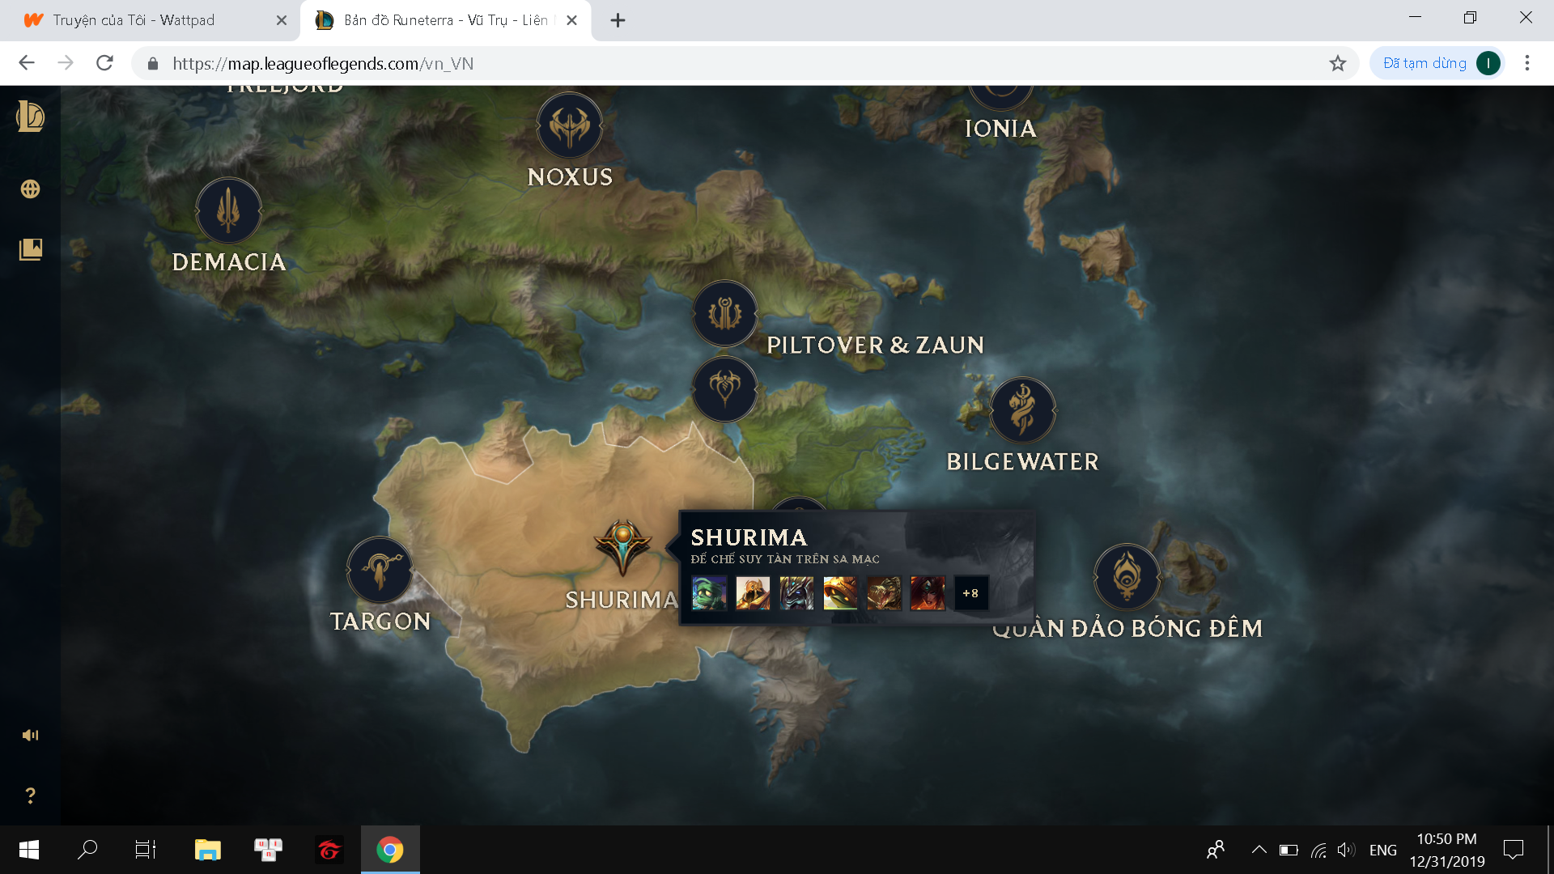The image size is (1554, 874).
Task: Open the Windows notification center
Action: pyautogui.click(x=1513, y=850)
